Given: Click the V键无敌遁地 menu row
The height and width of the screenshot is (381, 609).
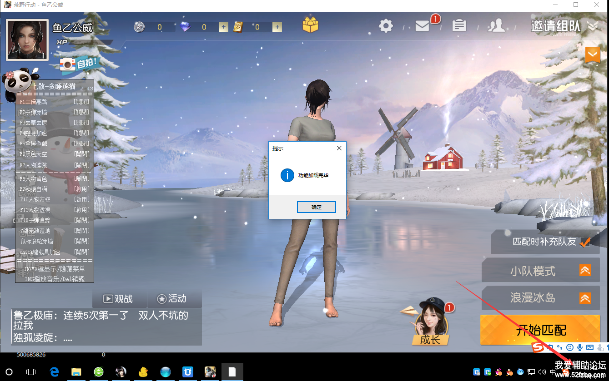Looking at the screenshot, I should click(x=55, y=231).
